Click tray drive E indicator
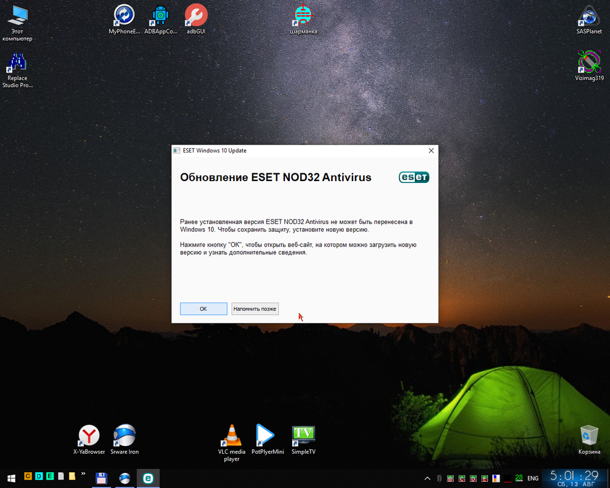610x488 pixels. point(485,478)
